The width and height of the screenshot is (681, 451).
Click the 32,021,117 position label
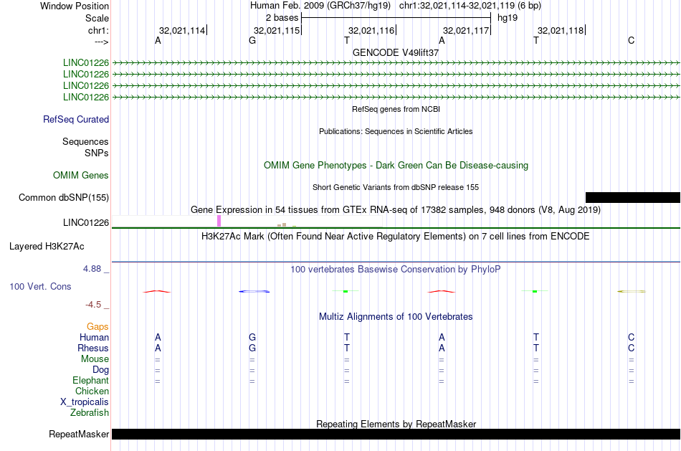466,30
